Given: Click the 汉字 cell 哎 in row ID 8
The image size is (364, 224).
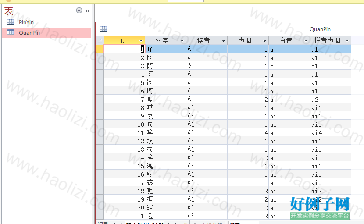Looking at the screenshot, I should click(166, 108).
